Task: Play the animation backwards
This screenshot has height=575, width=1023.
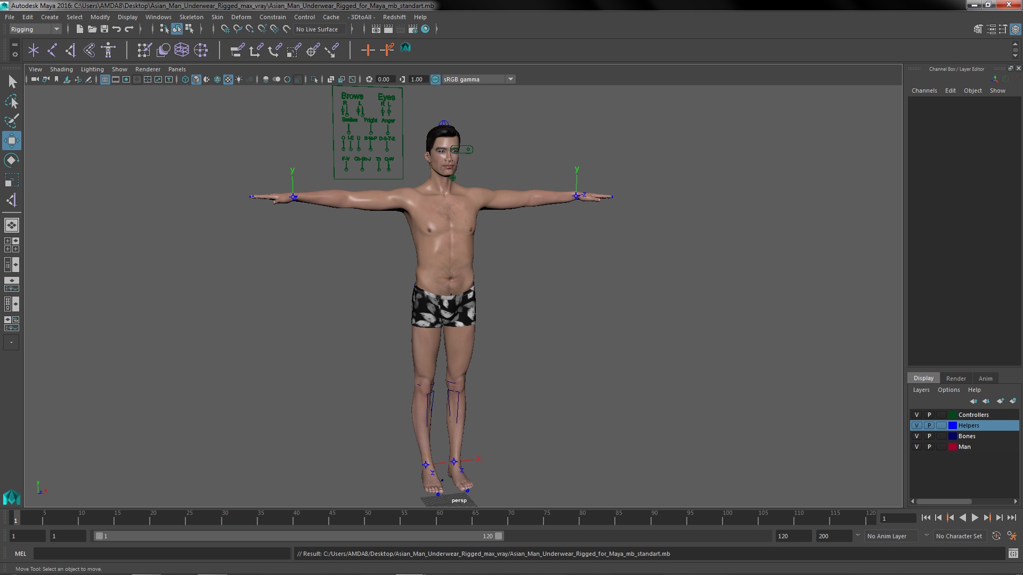Action: pyautogui.click(x=962, y=517)
